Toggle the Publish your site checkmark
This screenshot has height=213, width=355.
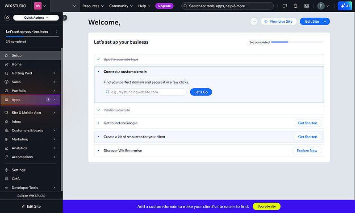point(98,110)
